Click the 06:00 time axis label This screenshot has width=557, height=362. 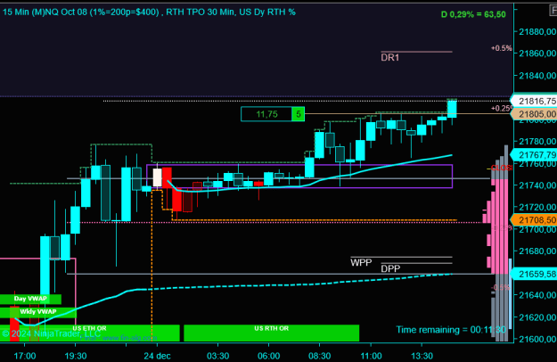[268, 356]
